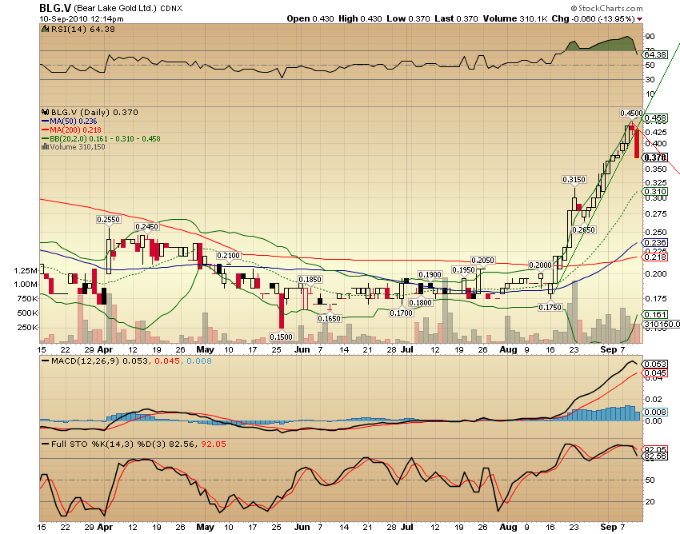Click the 0.1950 price annotation
Screen dimensions: 680x534
(463, 270)
